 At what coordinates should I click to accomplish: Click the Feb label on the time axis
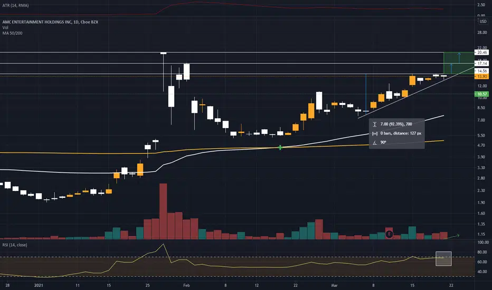[186, 285]
